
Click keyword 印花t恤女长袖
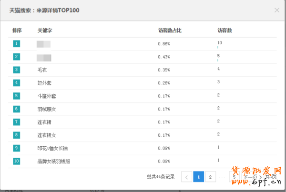point(52,148)
